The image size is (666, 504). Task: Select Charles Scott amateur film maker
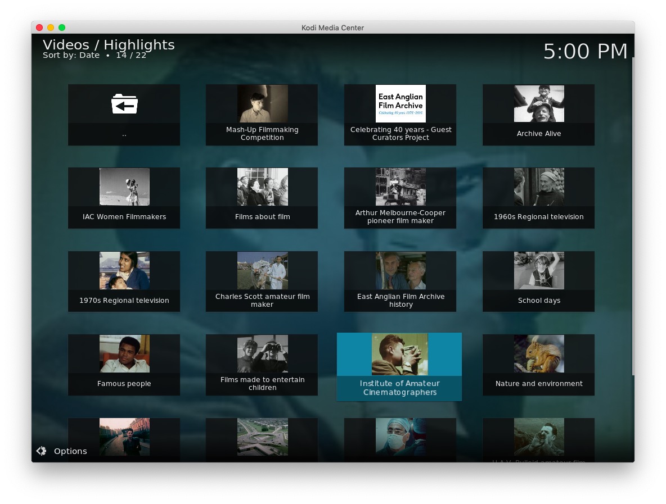click(x=262, y=281)
